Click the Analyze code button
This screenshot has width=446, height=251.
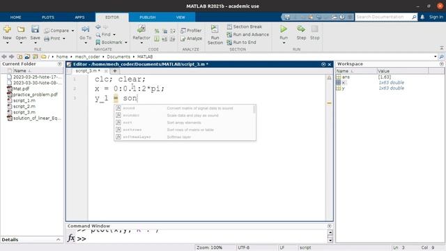click(191, 38)
